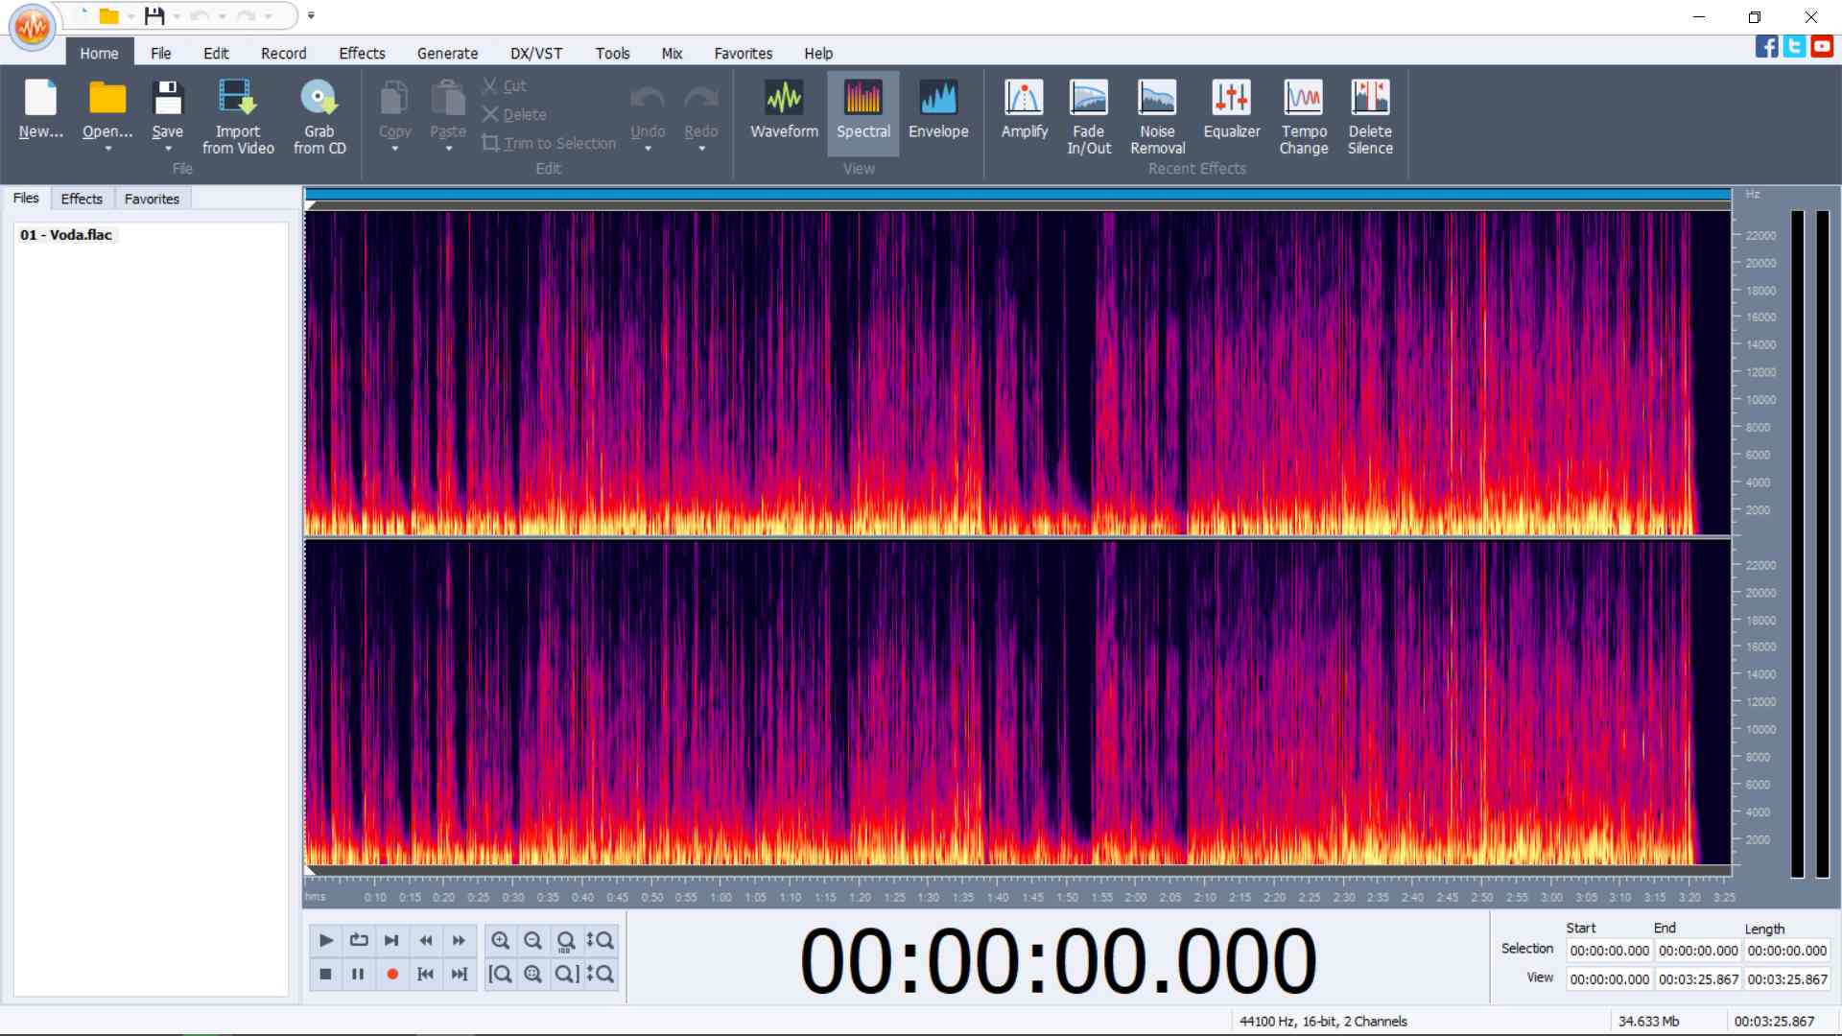Screen dimensions: 1842x1036
Task: Toggle loop playback button
Action: tap(359, 940)
